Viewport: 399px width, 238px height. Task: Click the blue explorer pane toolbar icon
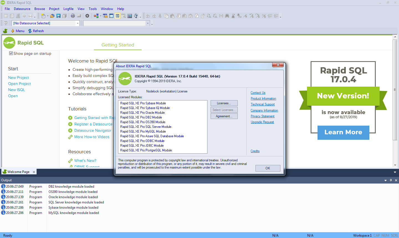(111, 16)
